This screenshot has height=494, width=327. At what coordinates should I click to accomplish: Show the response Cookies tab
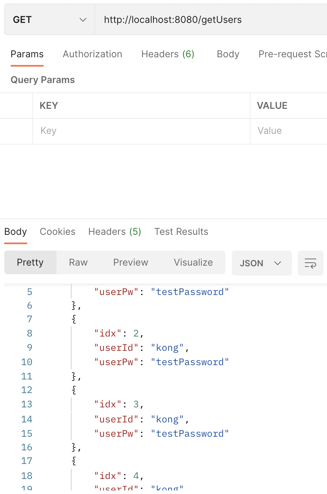tap(58, 232)
